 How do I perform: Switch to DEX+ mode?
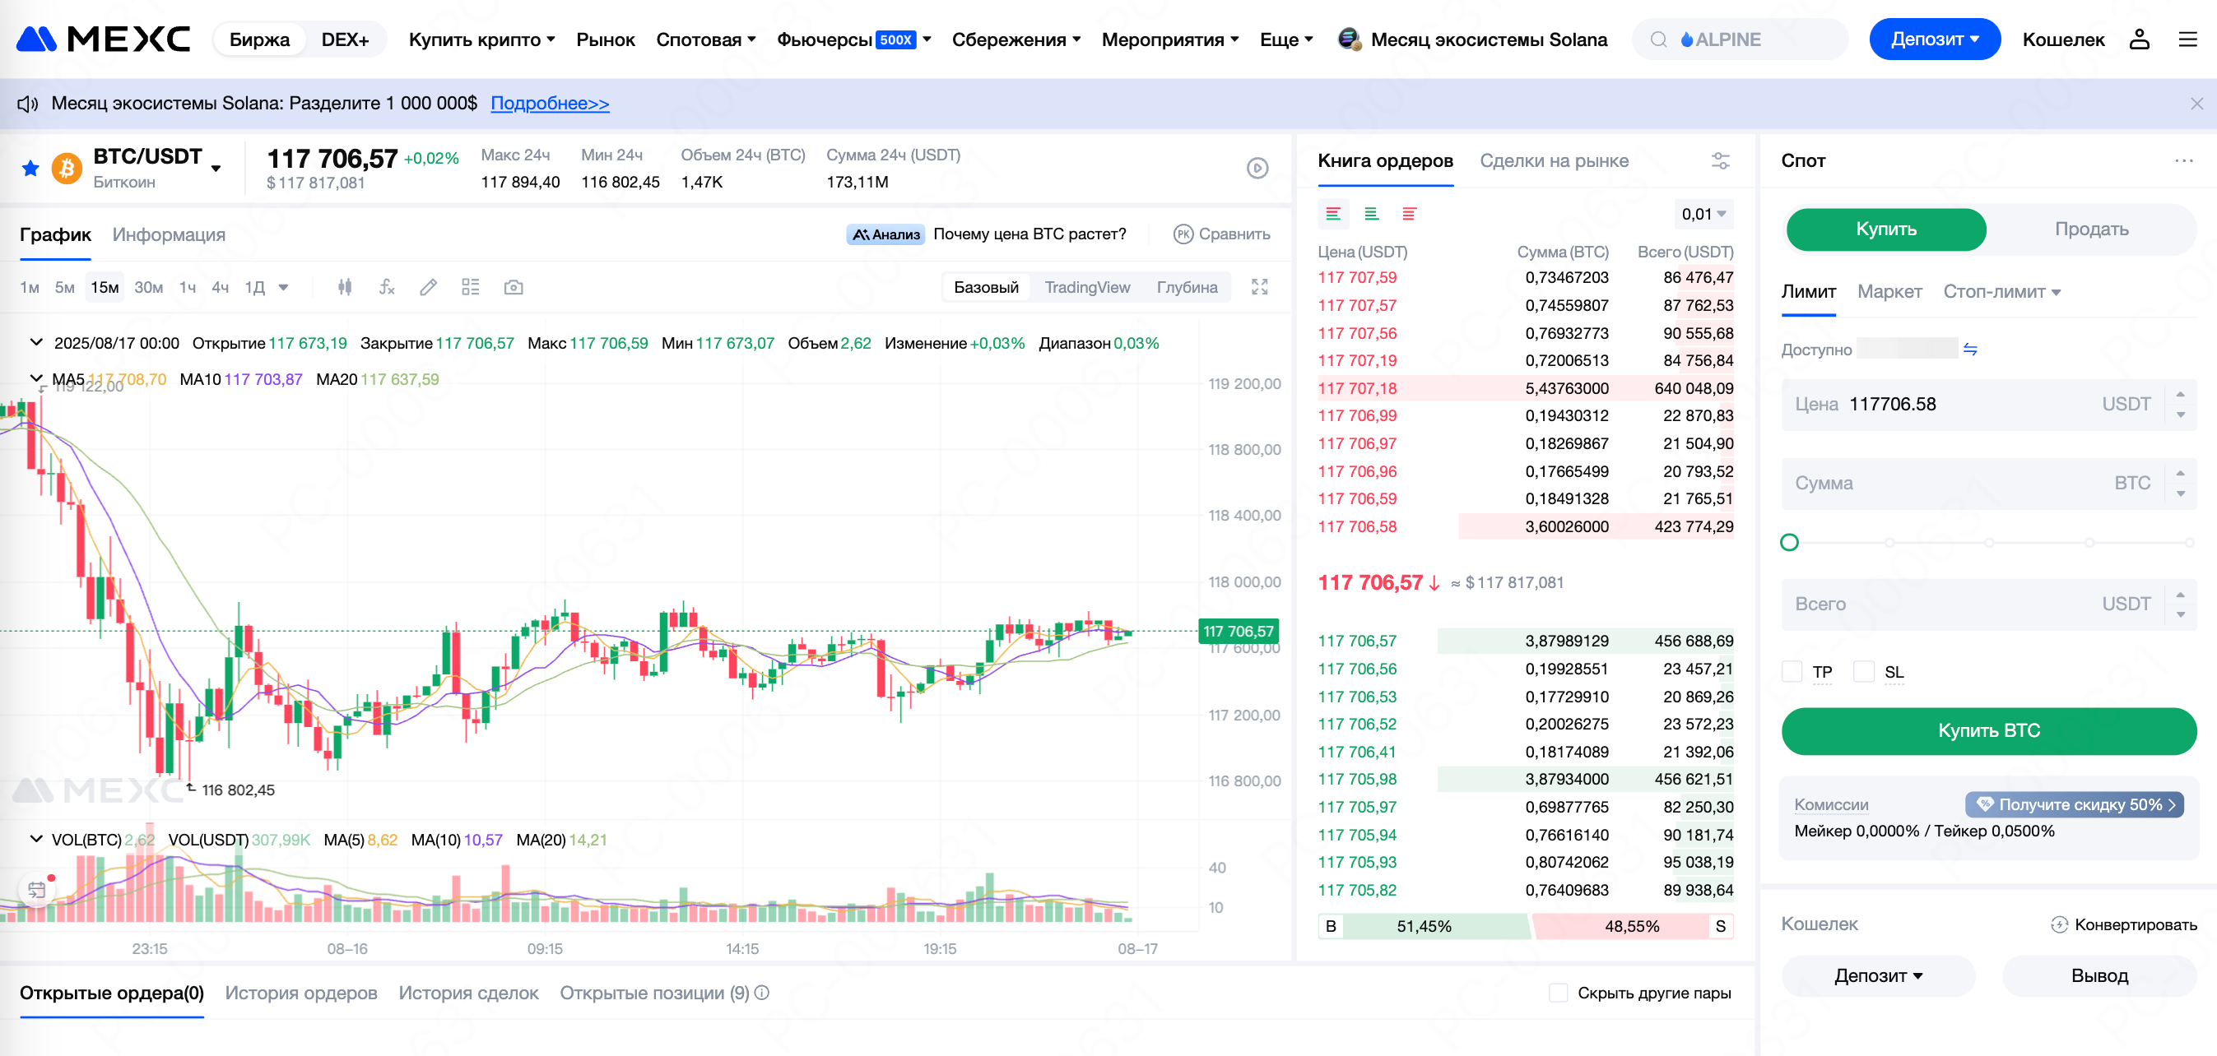(345, 39)
